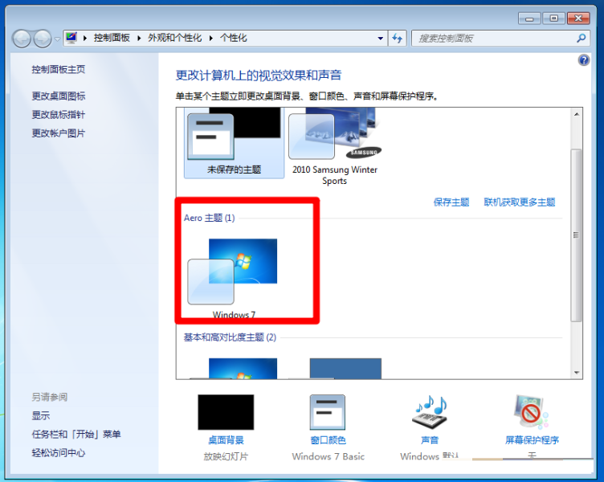The width and height of the screenshot is (604, 482).
Task: Open 声音 music notes icon
Action: pos(430,412)
